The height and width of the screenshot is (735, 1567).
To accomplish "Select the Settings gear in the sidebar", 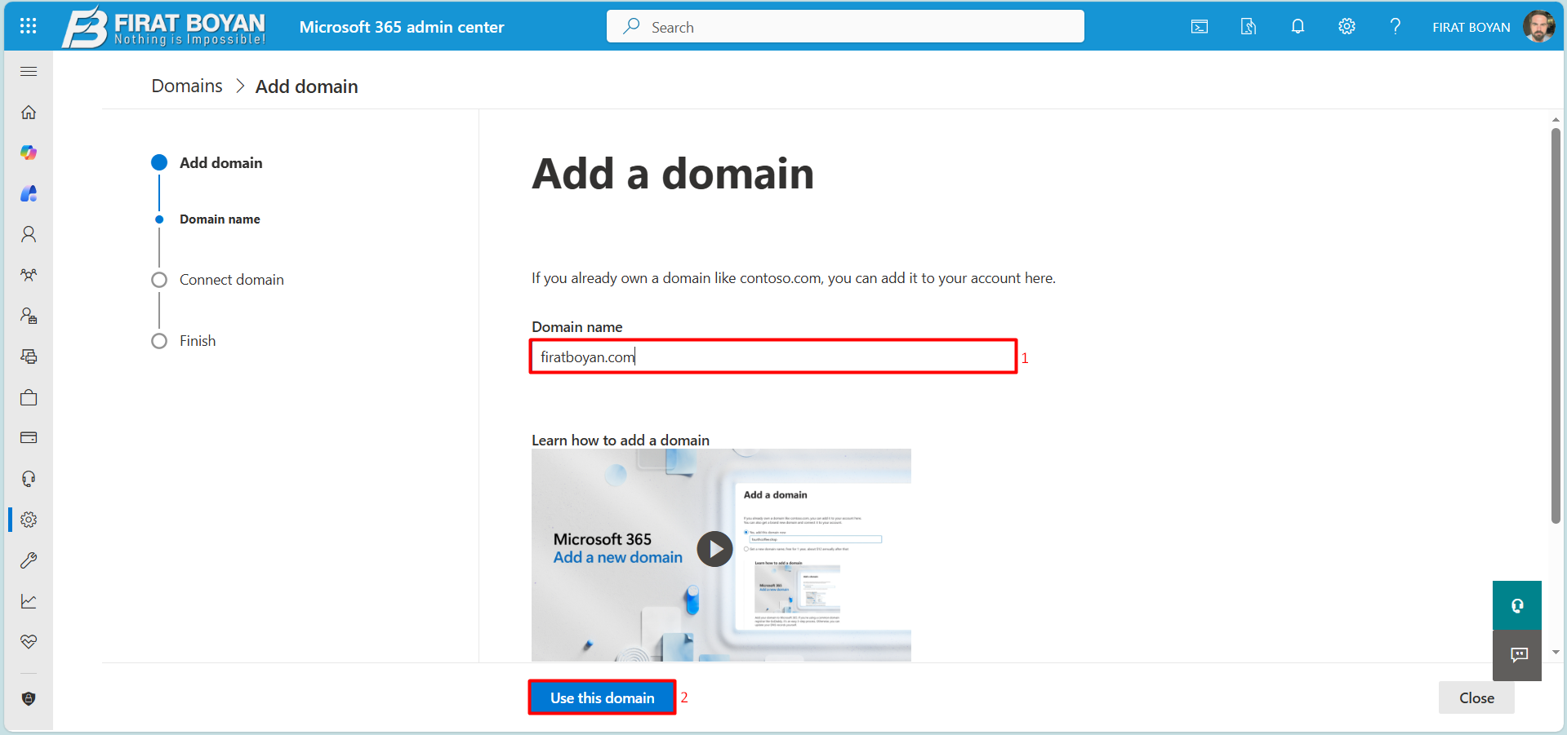I will click(28, 520).
